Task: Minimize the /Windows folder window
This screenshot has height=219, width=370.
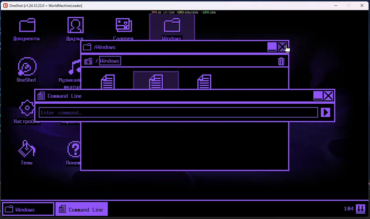Action: tap(272, 47)
